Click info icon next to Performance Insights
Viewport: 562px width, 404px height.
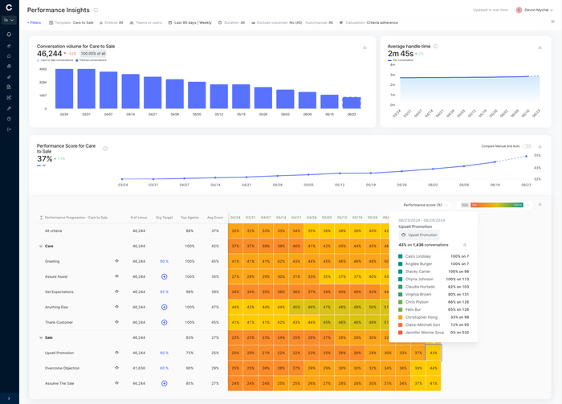(96, 10)
